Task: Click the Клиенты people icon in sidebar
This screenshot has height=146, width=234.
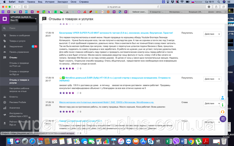Action: [5, 97]
